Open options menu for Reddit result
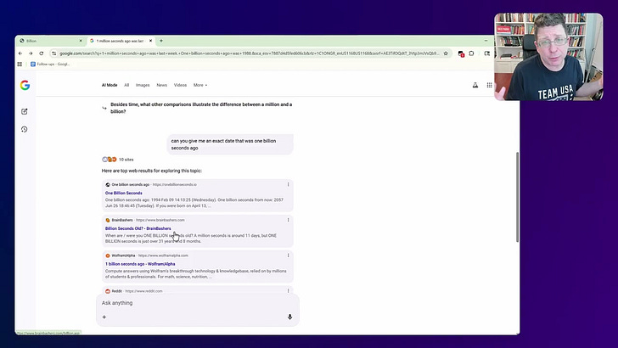Image resolution: width=618 pixels, height=348 pixels. click(288, 291)
